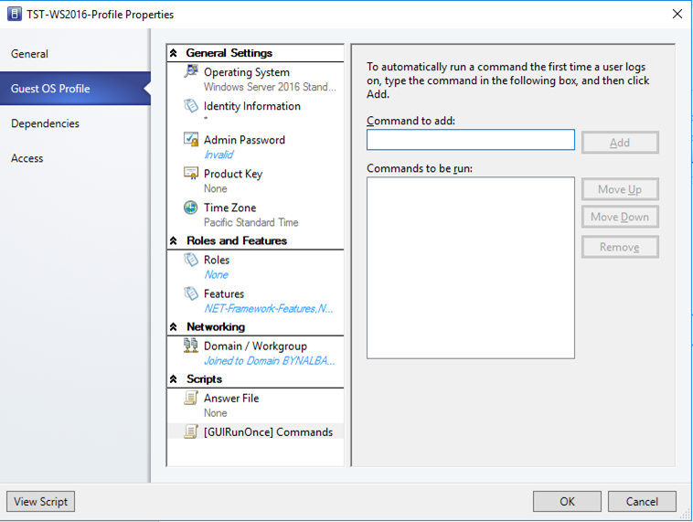Image resolution: width=693 pixels, height=522 pixels.
Task: Collapse the Roles and Features section
Action: click(x=174, y=241)
